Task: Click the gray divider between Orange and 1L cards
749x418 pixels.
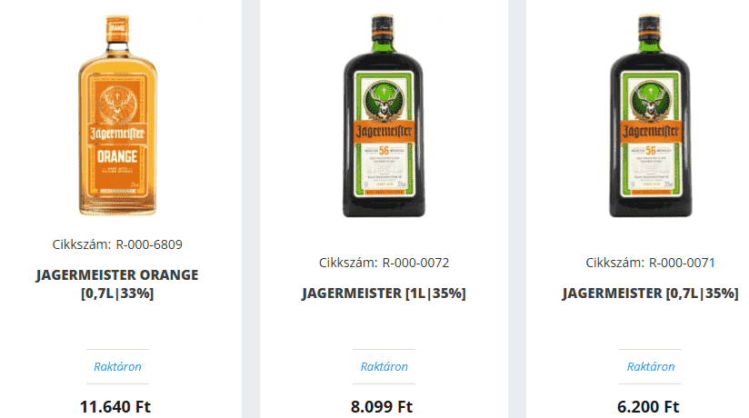Action: [x=251, y=209]
